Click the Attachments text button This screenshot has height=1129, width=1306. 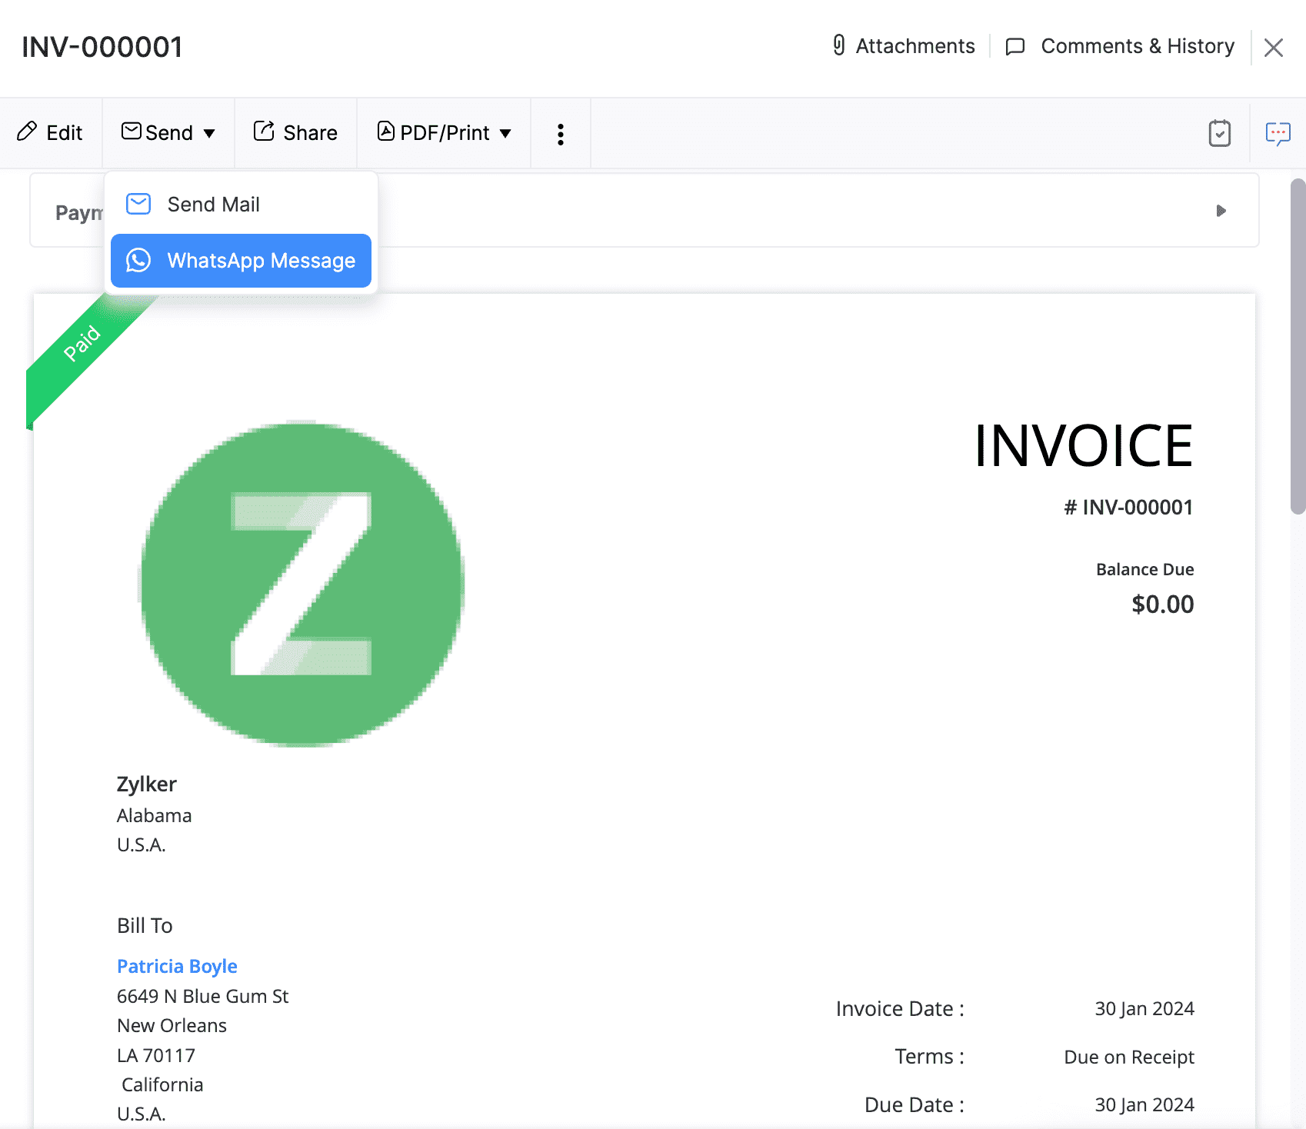coord(915,46)
